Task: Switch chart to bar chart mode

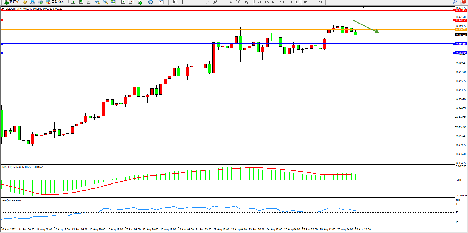Action: [73, 2]
